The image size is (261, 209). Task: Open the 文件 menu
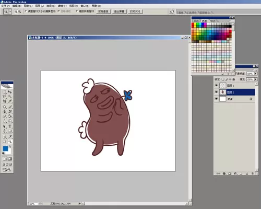5,6
